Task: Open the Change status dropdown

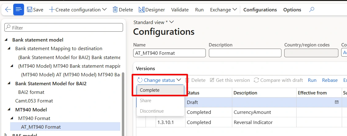Action: [159, 80]
